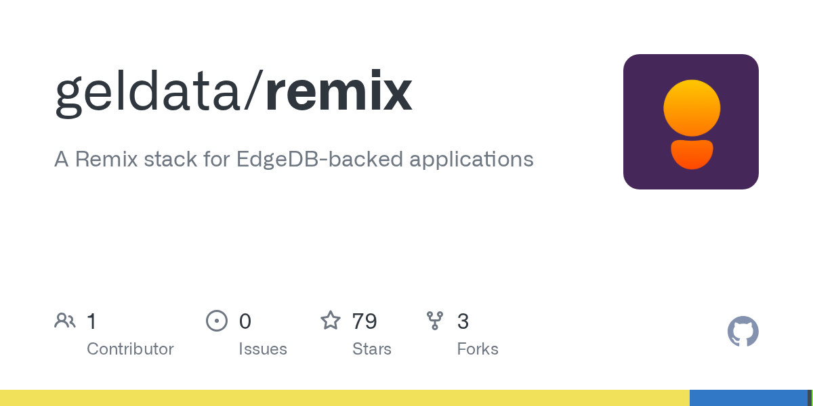
Task: Click the fork count number 3
Action: coord(463,321)
